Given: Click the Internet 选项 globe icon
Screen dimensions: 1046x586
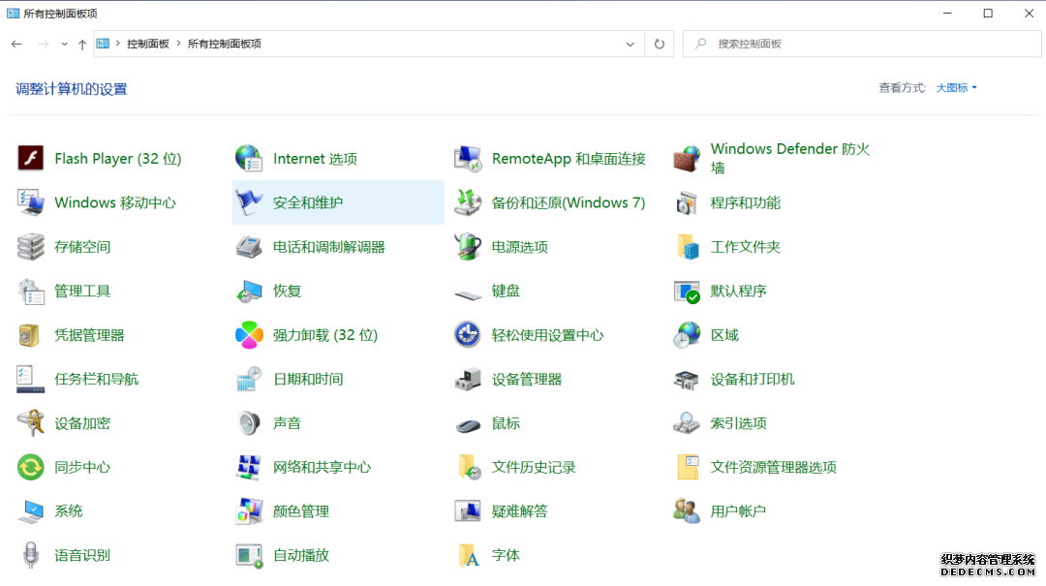Looking at the screenshot, I should [x=249, y=158].
